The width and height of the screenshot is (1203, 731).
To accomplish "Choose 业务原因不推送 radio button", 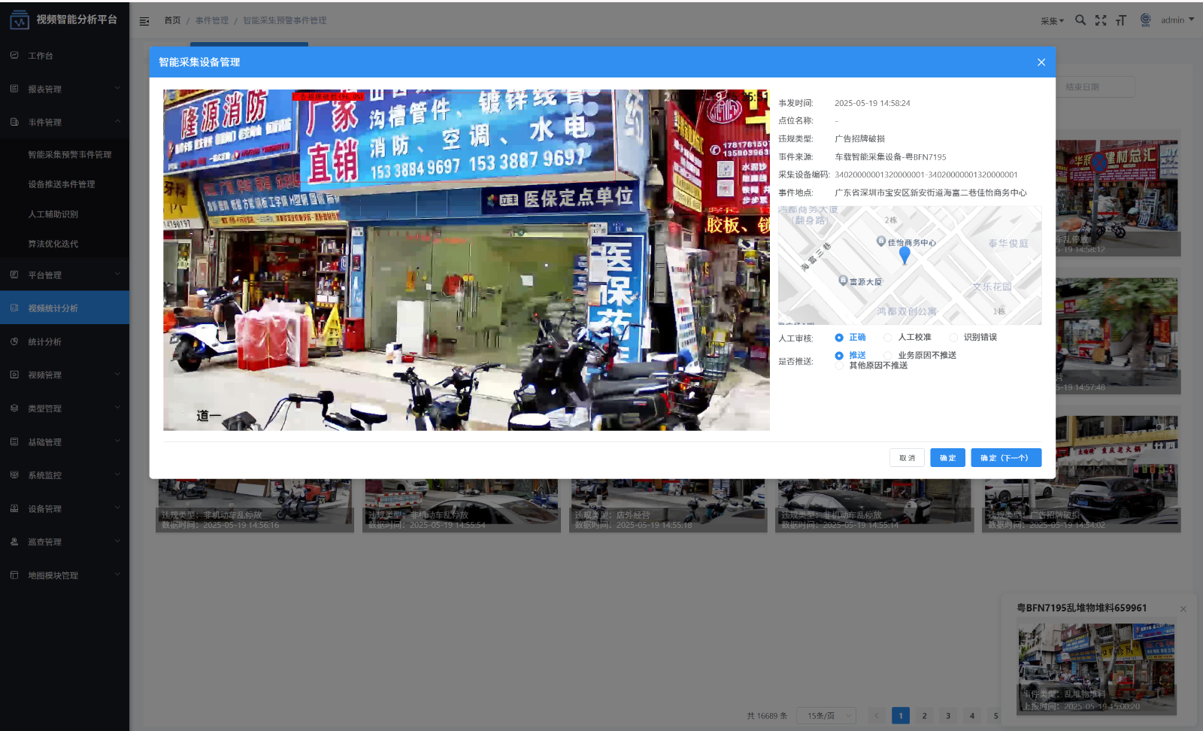I will pos(888,356).
